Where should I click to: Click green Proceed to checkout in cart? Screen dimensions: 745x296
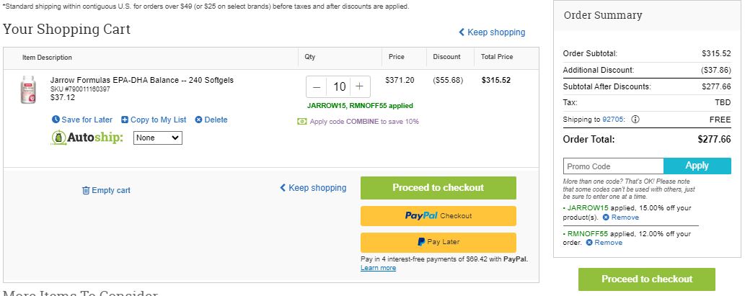[438, 188]
